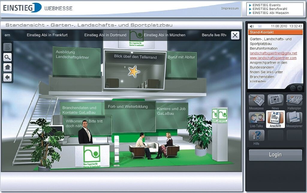Open the Messepass icon

point(256,101)
